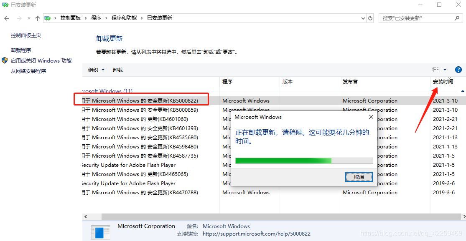Open the recent locations chevron

29,18
